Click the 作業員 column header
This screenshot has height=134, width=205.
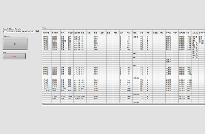[168, 33]
